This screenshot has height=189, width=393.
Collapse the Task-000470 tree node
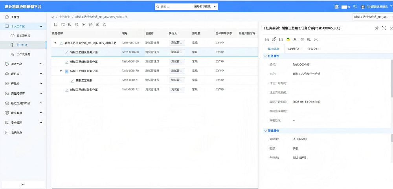pos(61,71)
